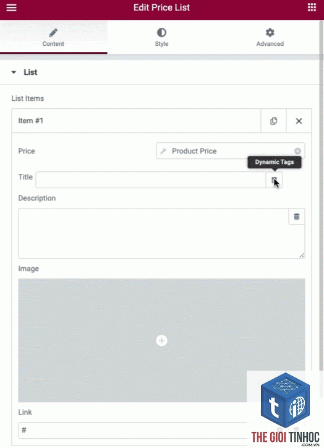Click the Item #1 header row
The image size is (324, 448).
pyautogui.click(x=136, y=121)
